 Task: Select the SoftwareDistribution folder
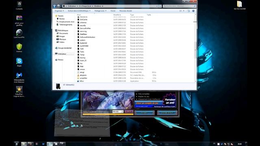pyautogui.click(x=87, y=37)
